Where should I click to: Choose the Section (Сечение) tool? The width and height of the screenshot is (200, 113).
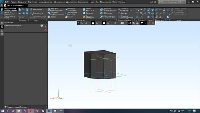pyautogui.click(x=88, y=13)
